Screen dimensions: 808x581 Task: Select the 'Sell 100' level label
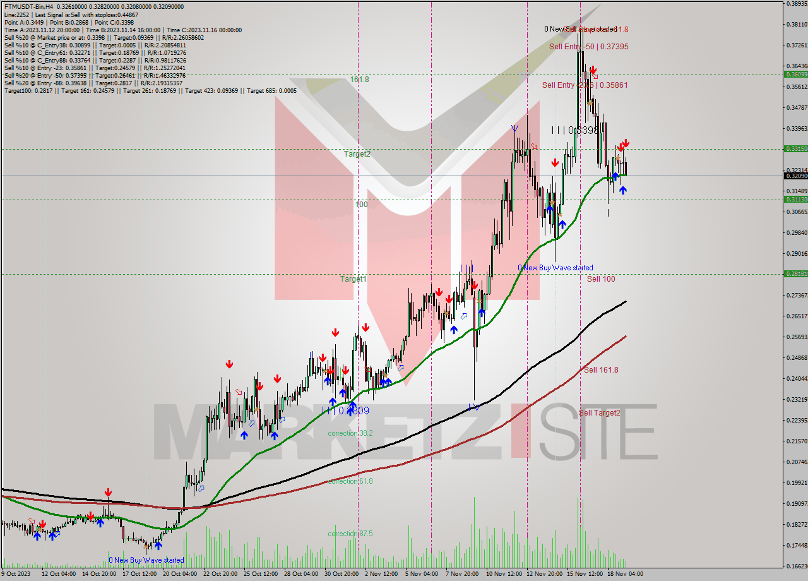[601, 279]
